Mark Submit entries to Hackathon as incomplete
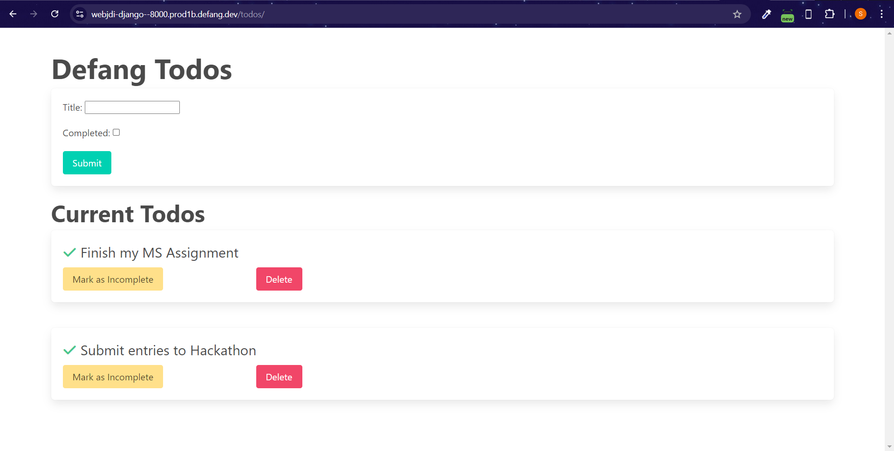Viewport: 894px width, 451px height. [112, 377]
